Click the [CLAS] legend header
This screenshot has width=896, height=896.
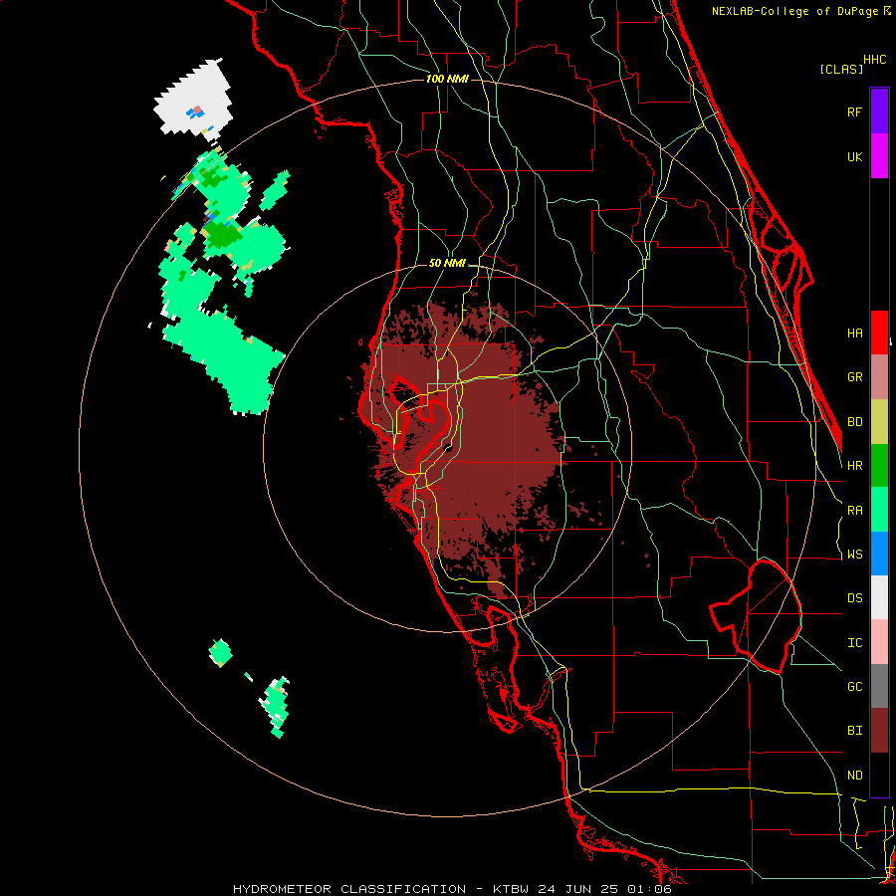(x=841, y=69)
